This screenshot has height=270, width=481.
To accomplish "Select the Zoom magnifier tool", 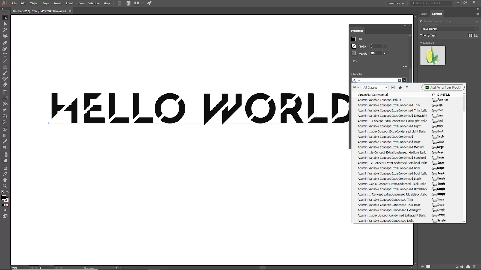I will coord(5,186).
